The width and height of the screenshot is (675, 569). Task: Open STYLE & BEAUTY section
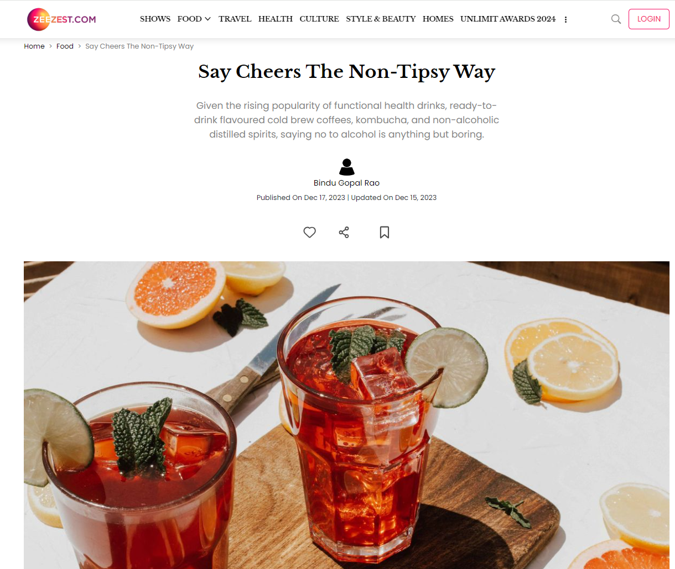pos(381,19)
